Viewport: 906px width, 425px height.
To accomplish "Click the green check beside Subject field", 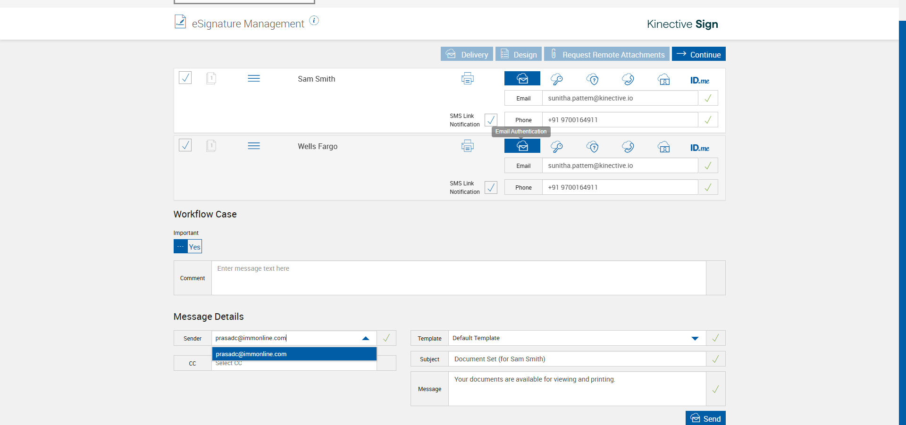I will (x=715, y=359).
